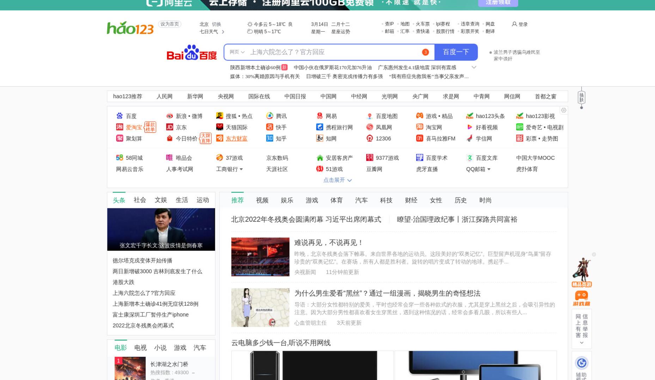Click the Baidu logo beside search box

tap(191, 52)
